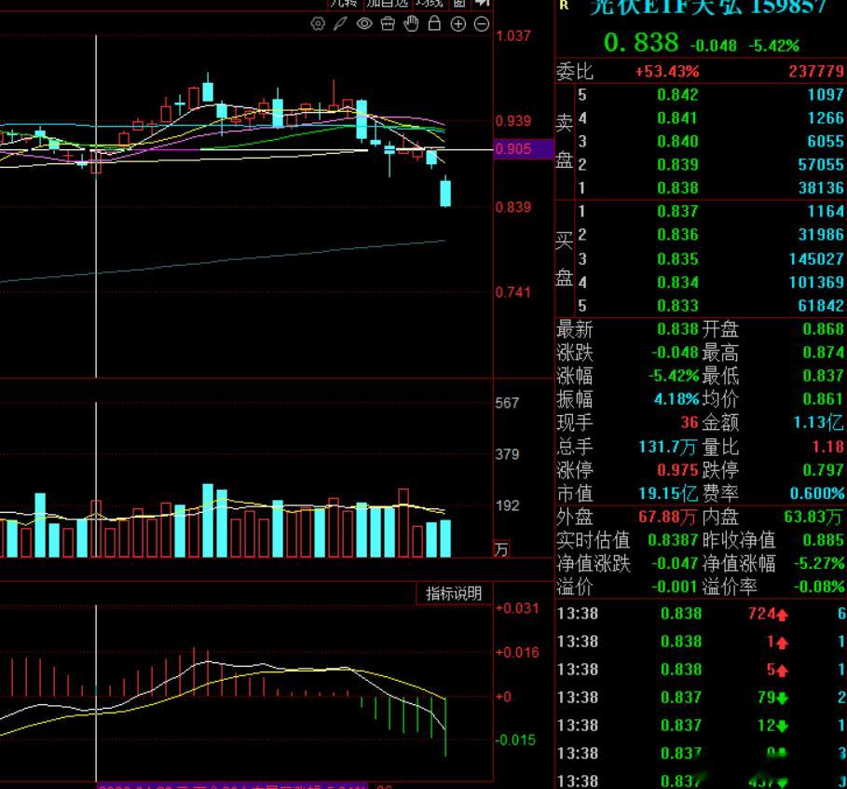
Task: Click the 涨停 limit-up value 0.975
Action: click(677, 470)
